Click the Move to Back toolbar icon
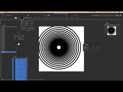The width and height of the screenshot is (123, 92). 93,16
